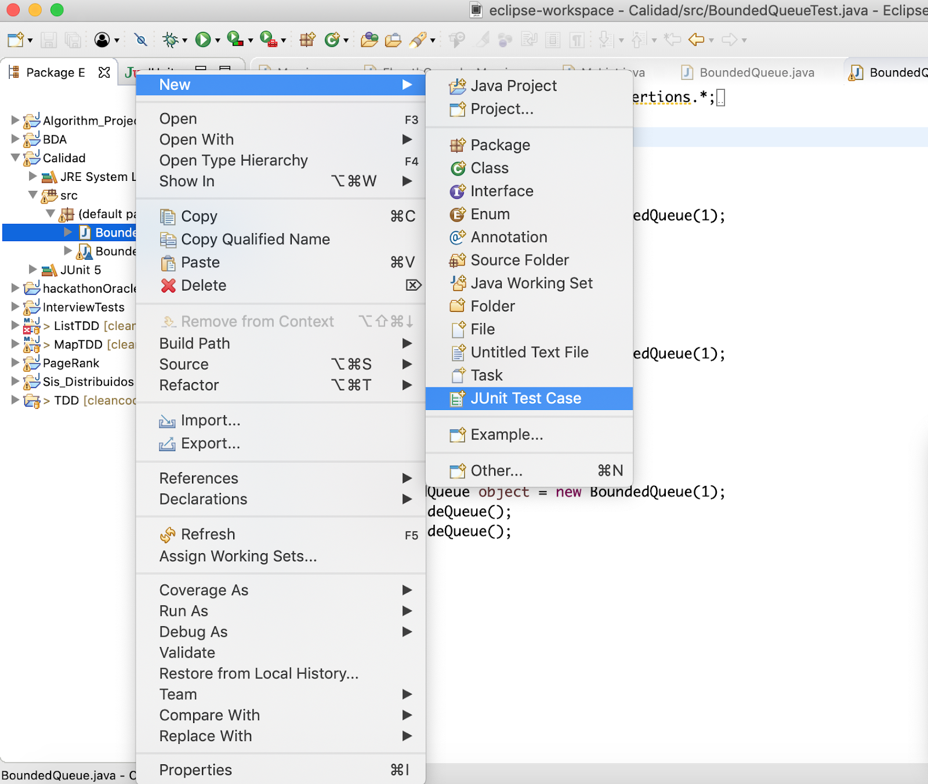Close the Package Explorer view tab

(x=104, y=72)
